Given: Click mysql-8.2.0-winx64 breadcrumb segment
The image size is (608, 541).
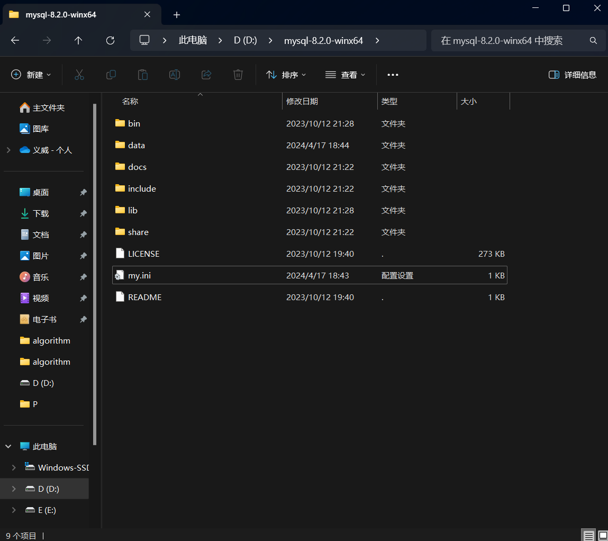Looking at the screenshot, I should (x=323, y=40).
